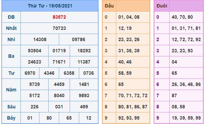
Task: Select the number 5172
Action: (x=35, y=95)
